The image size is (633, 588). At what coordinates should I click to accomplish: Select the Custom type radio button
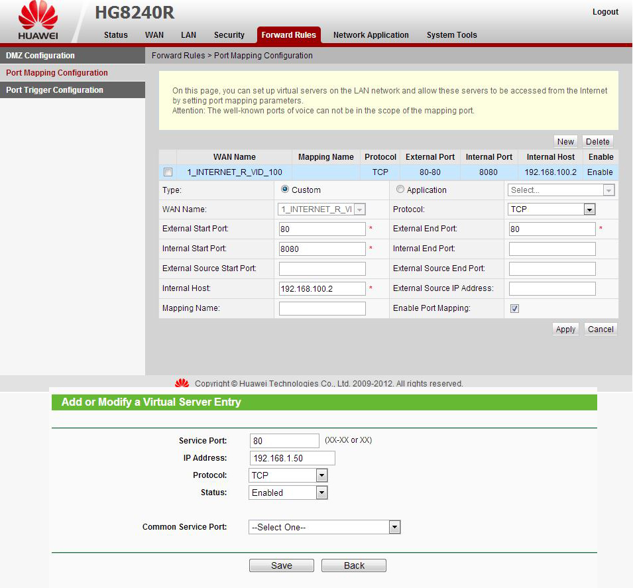[285, 190]
